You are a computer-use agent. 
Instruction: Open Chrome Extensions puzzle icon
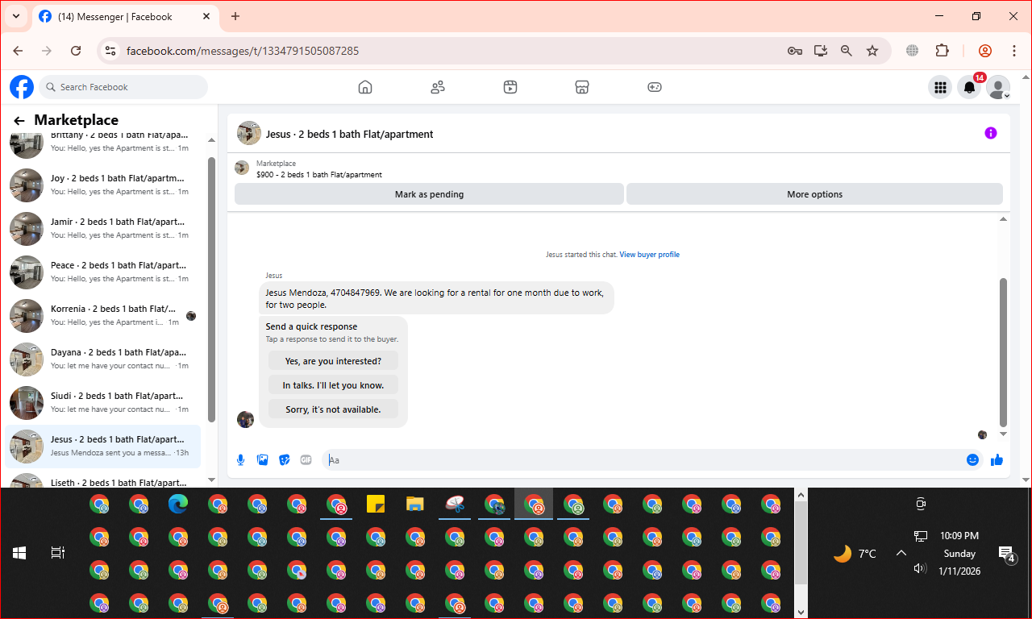click(x=942, y=51)
